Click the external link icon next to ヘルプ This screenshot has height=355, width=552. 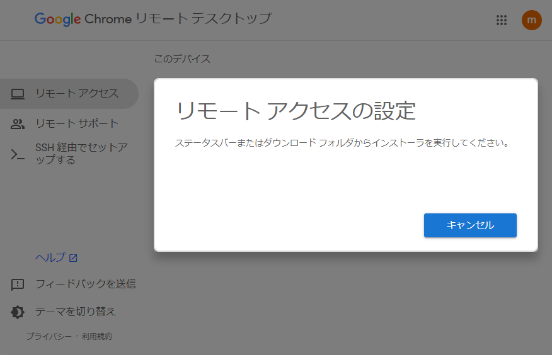pyautogui.click(x=73, y=258)
